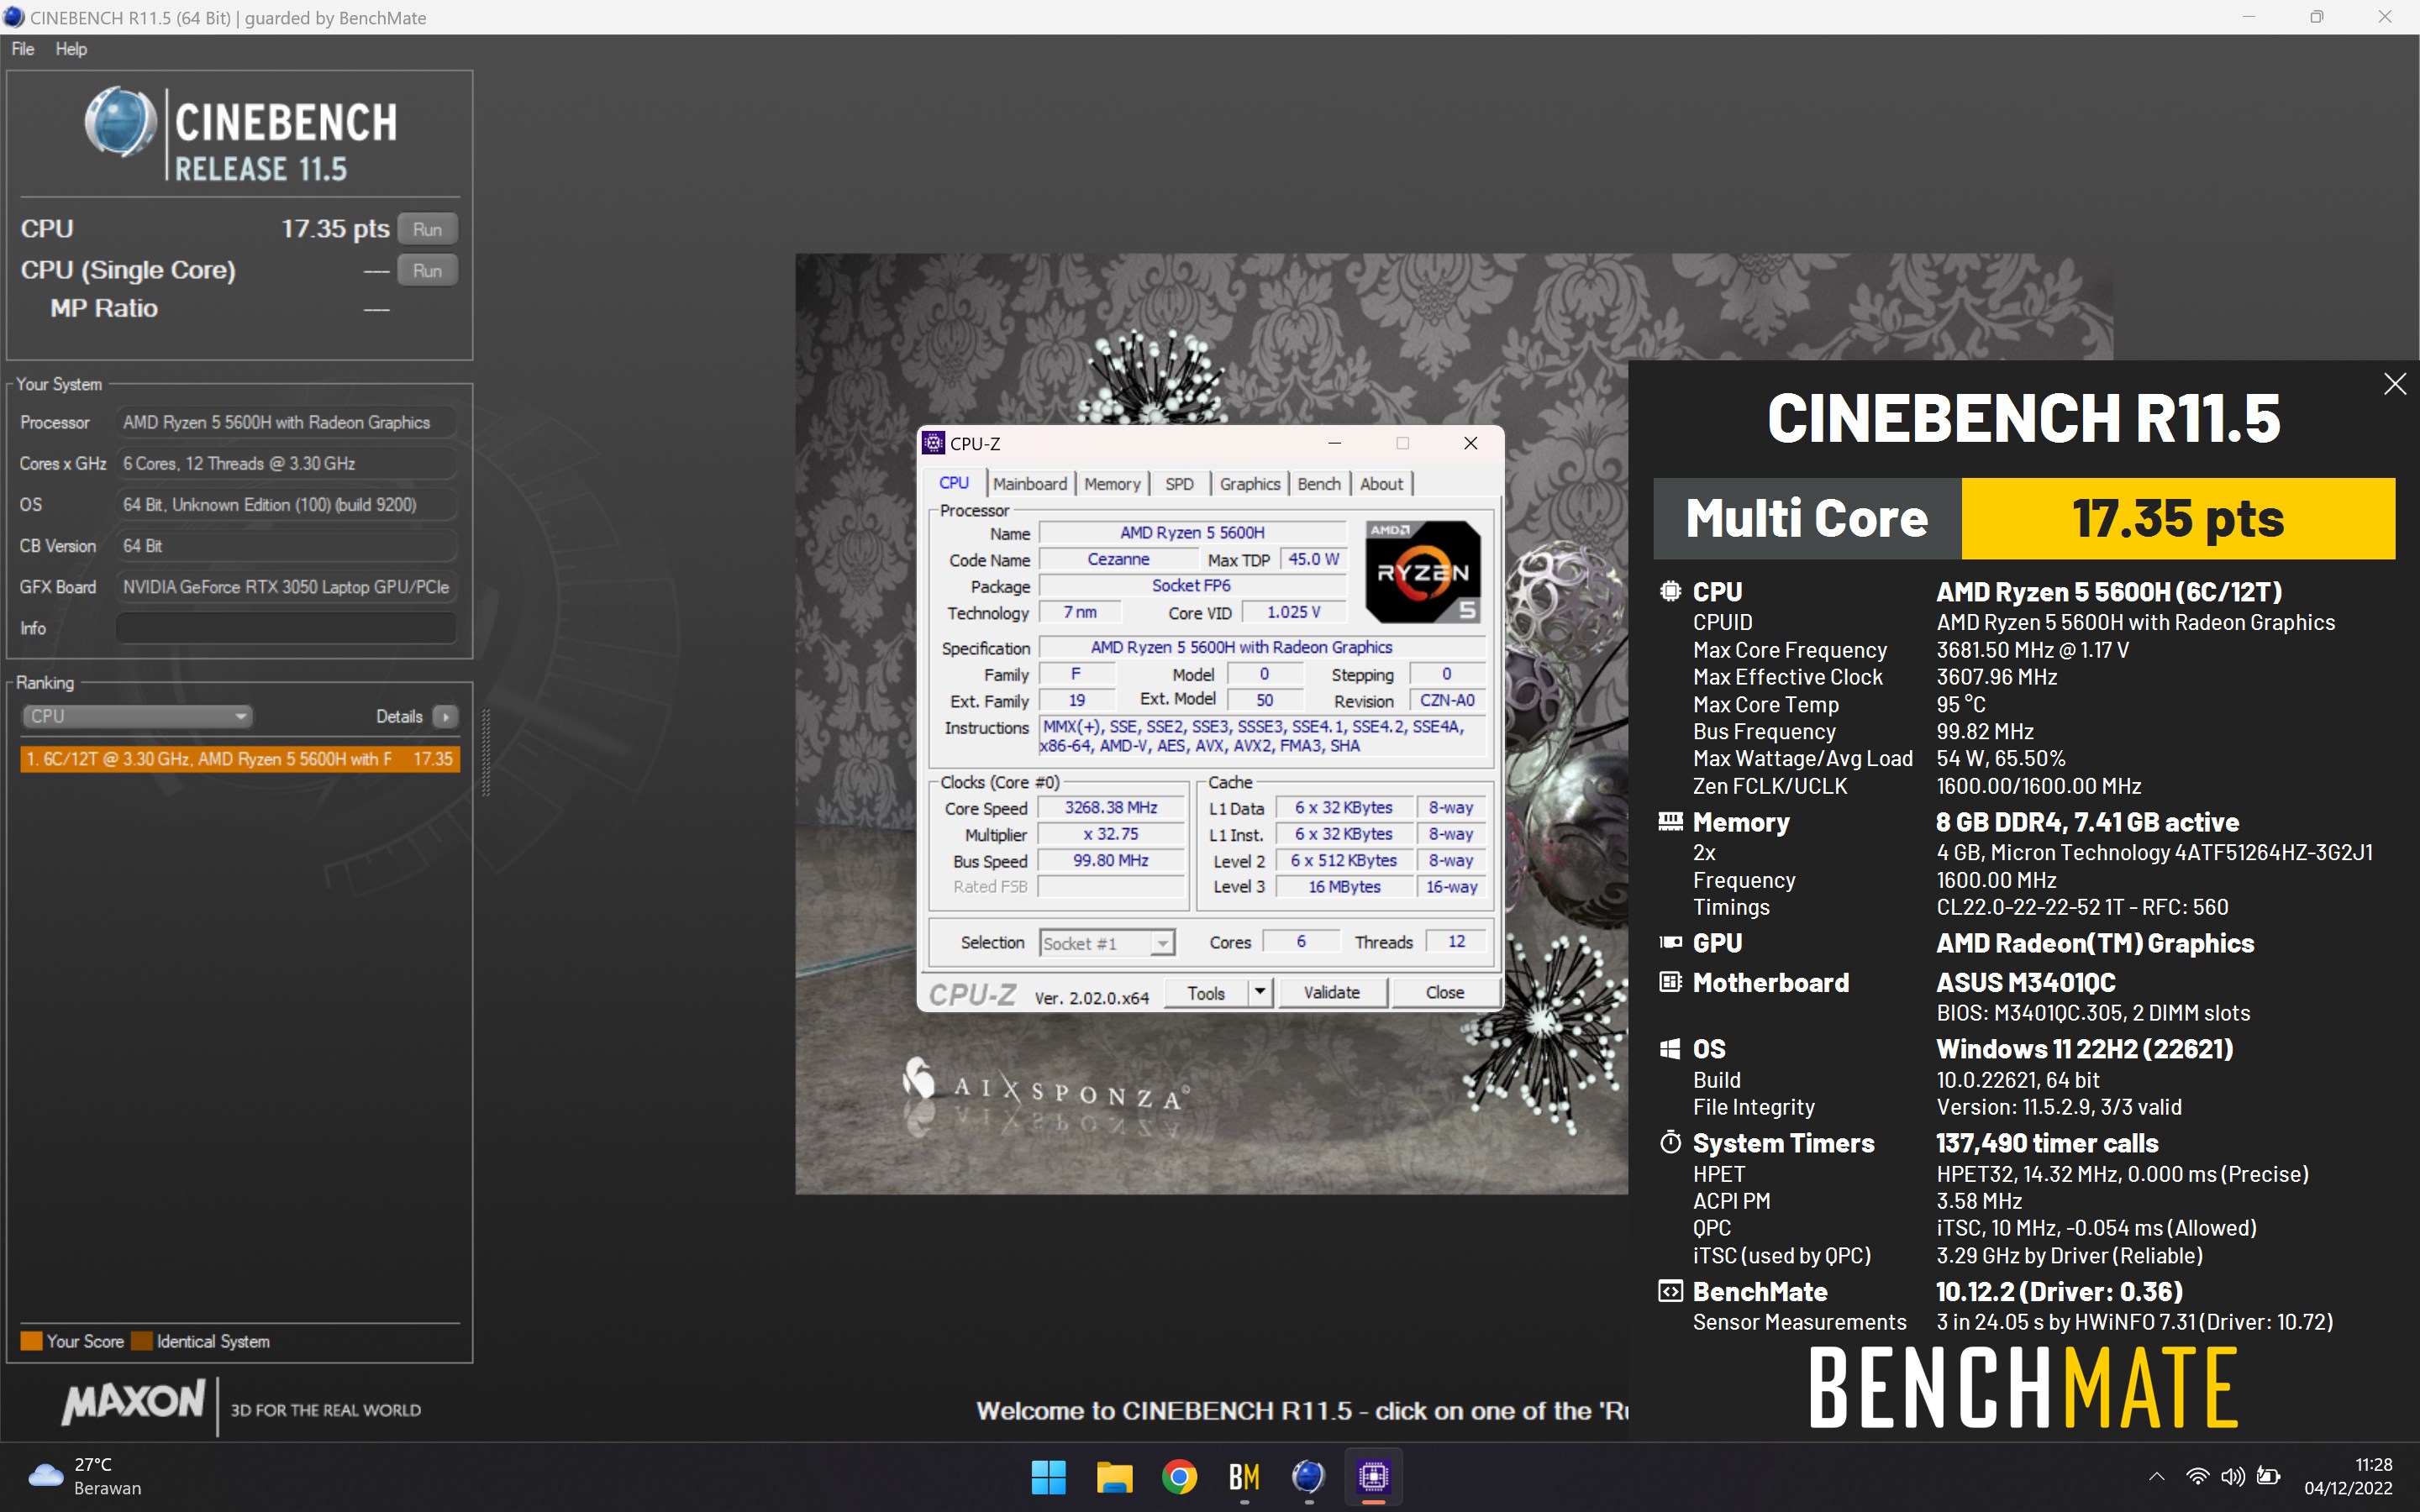Click the Ryzen 5 logo in CPU-Z
This screenshot has height=1512, width=2420.
coord(1424,572)
